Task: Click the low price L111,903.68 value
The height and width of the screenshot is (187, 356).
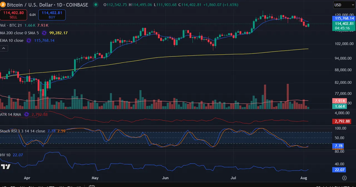Action: click(165, 5)
